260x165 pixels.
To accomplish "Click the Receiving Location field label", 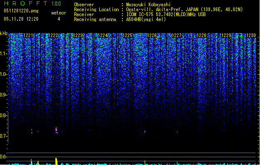I will [x=96, y=9].
